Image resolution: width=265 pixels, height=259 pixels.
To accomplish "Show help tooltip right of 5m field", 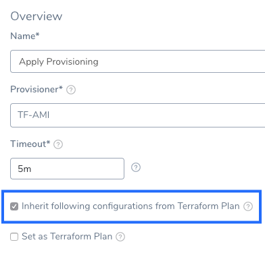I will (136, 167).
